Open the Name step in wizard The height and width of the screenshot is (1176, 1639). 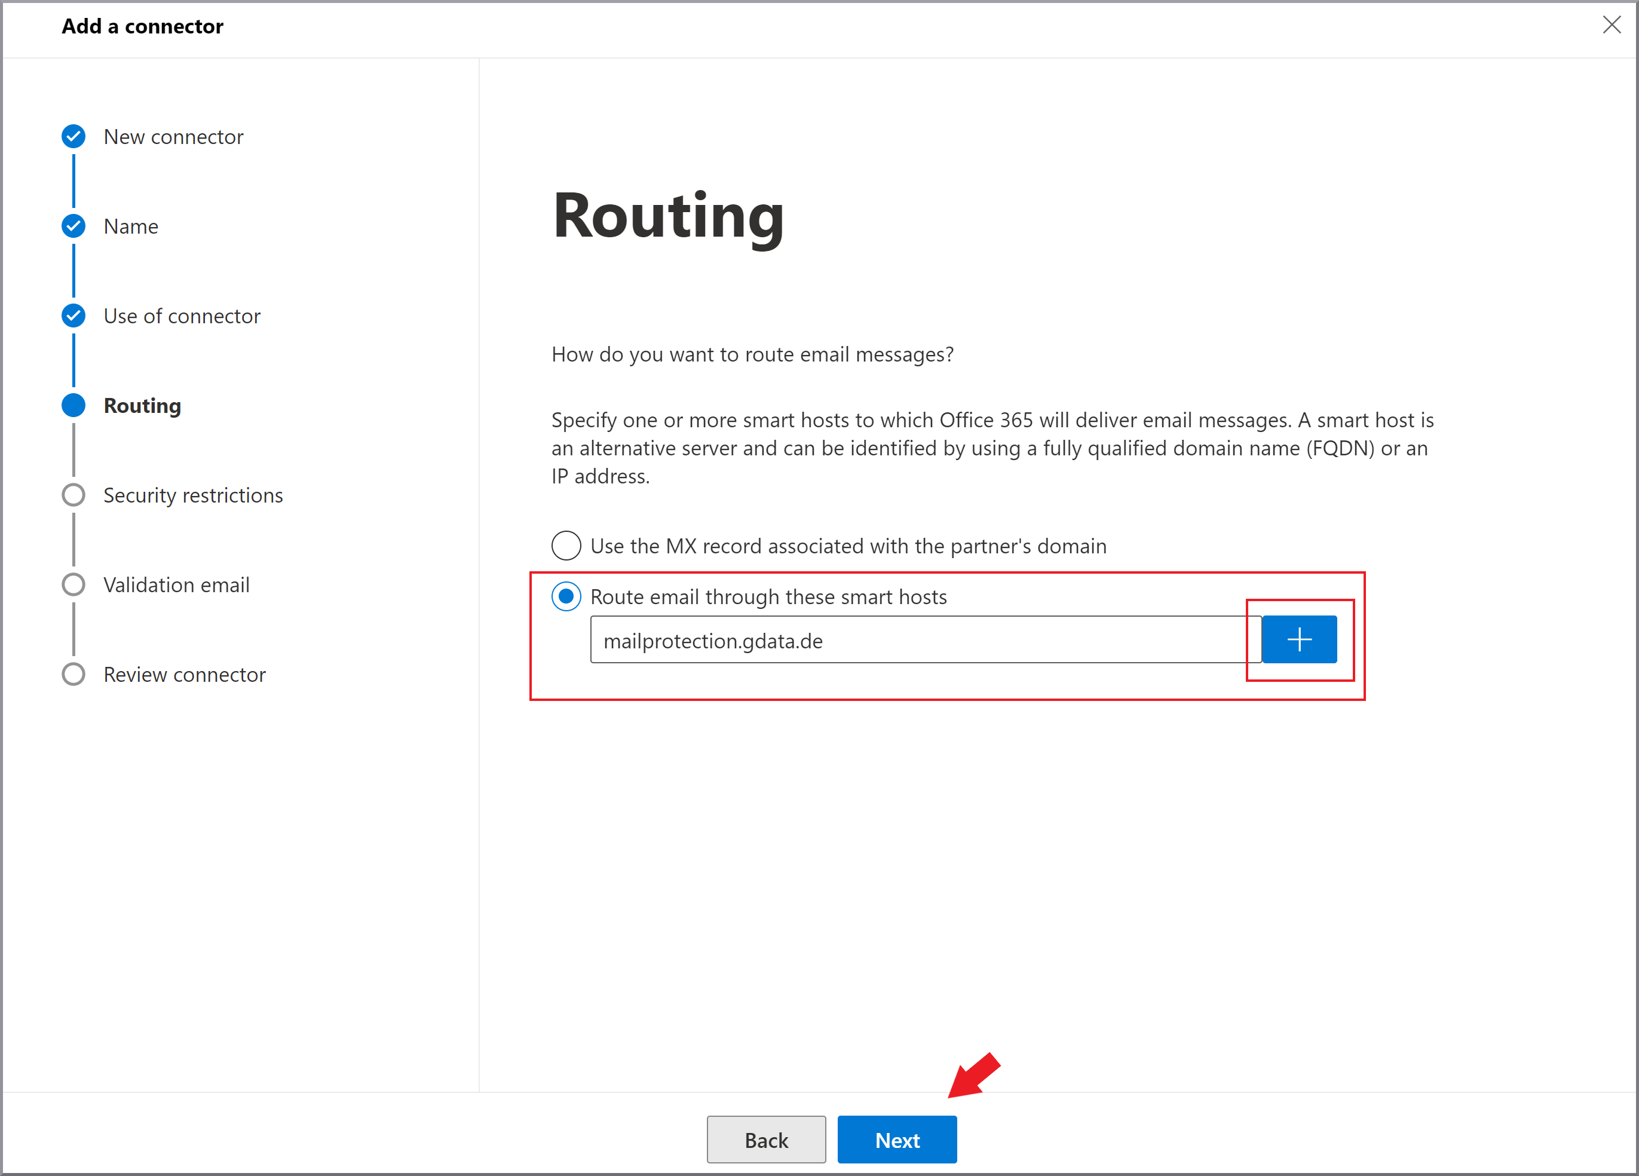pos(131,226)
